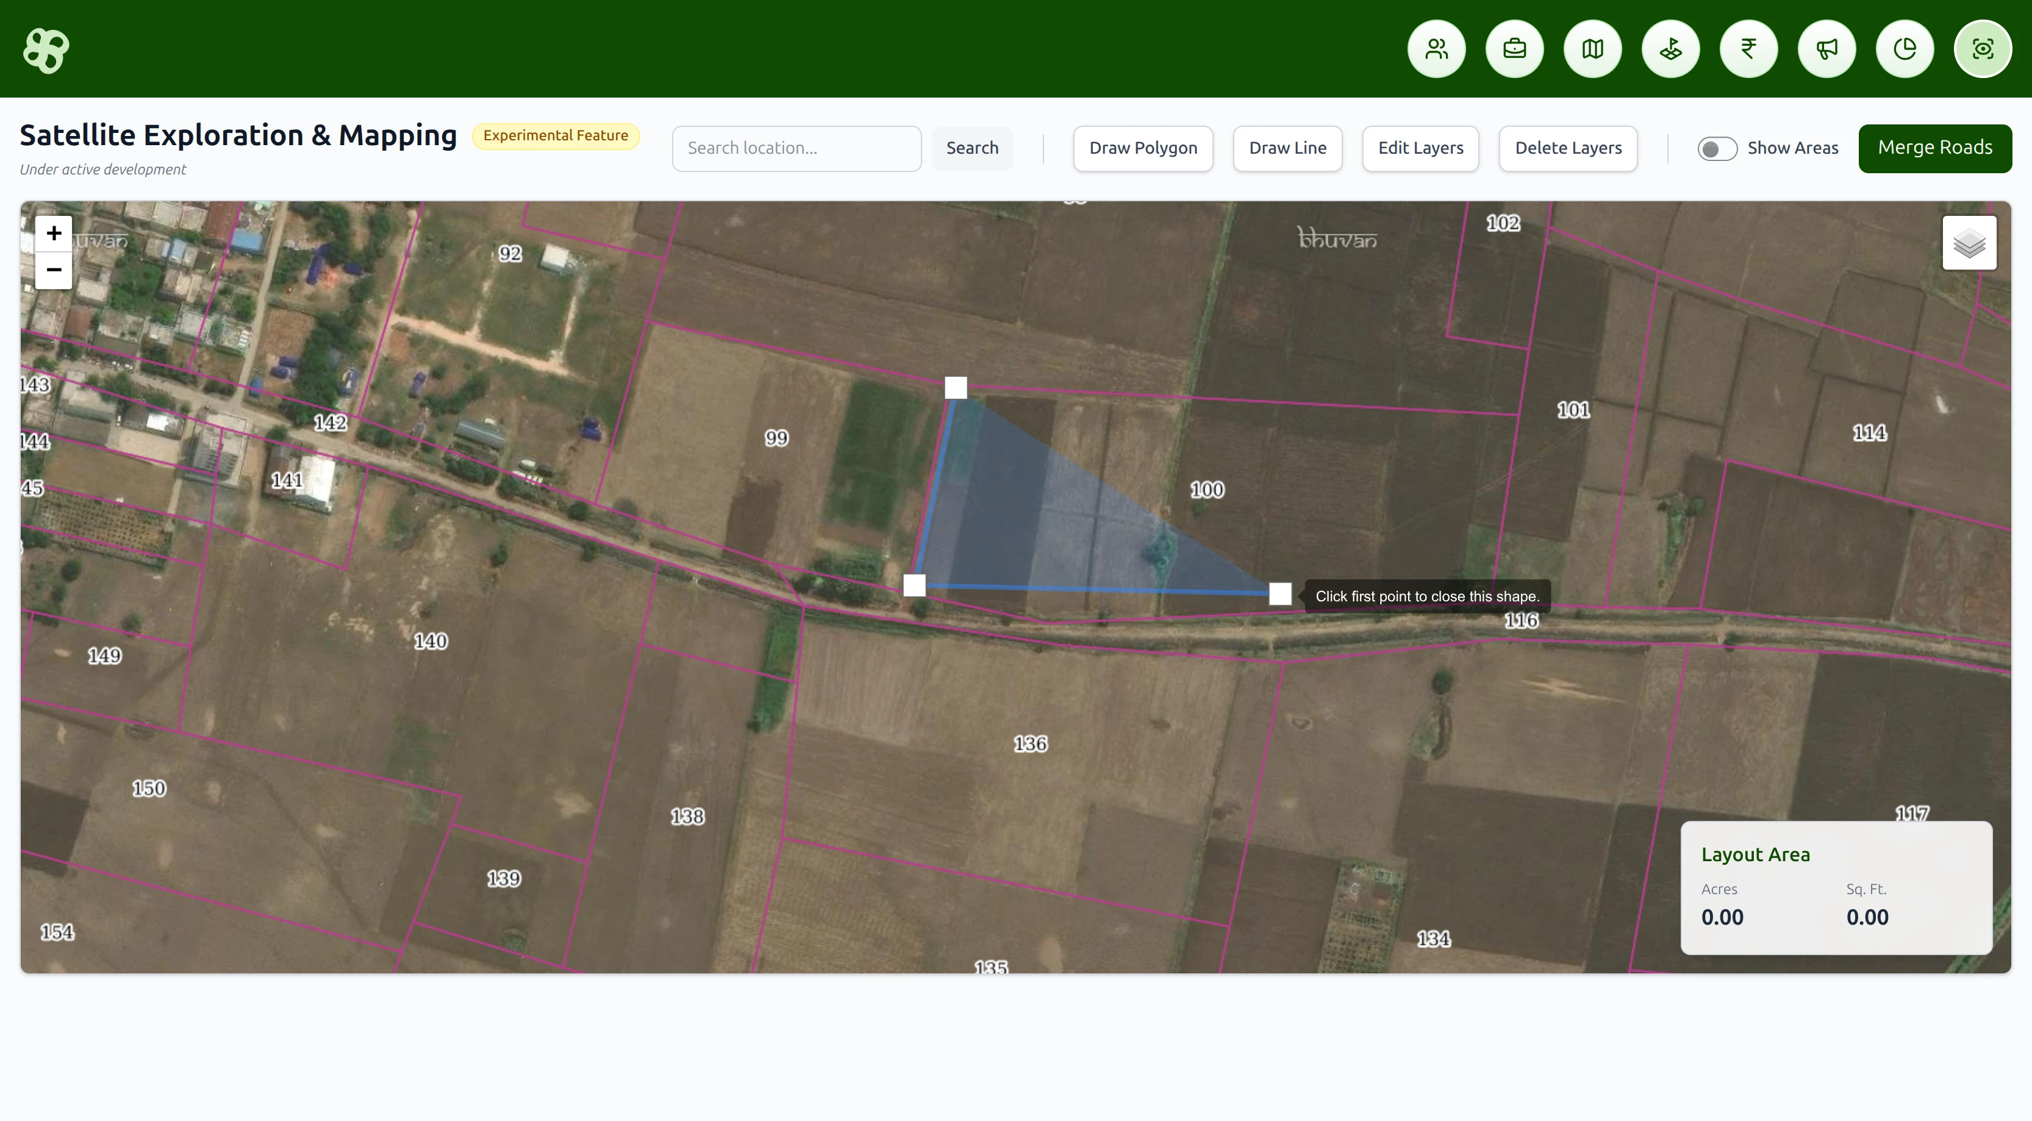Click the briefcase icon in top navigation
The width and height of the screenshot is (2032, 1121).
tap(1514, 49)
